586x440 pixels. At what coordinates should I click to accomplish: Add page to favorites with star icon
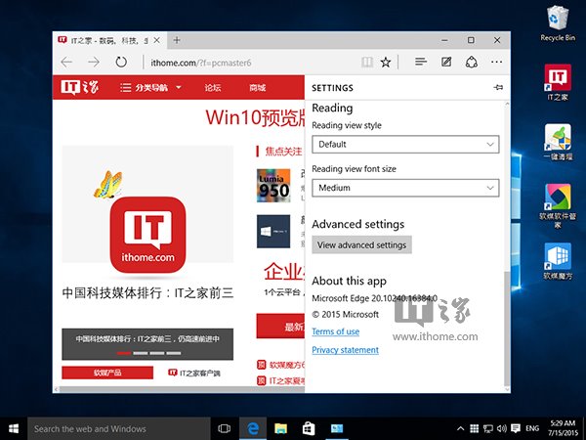(x=386, y=63)
